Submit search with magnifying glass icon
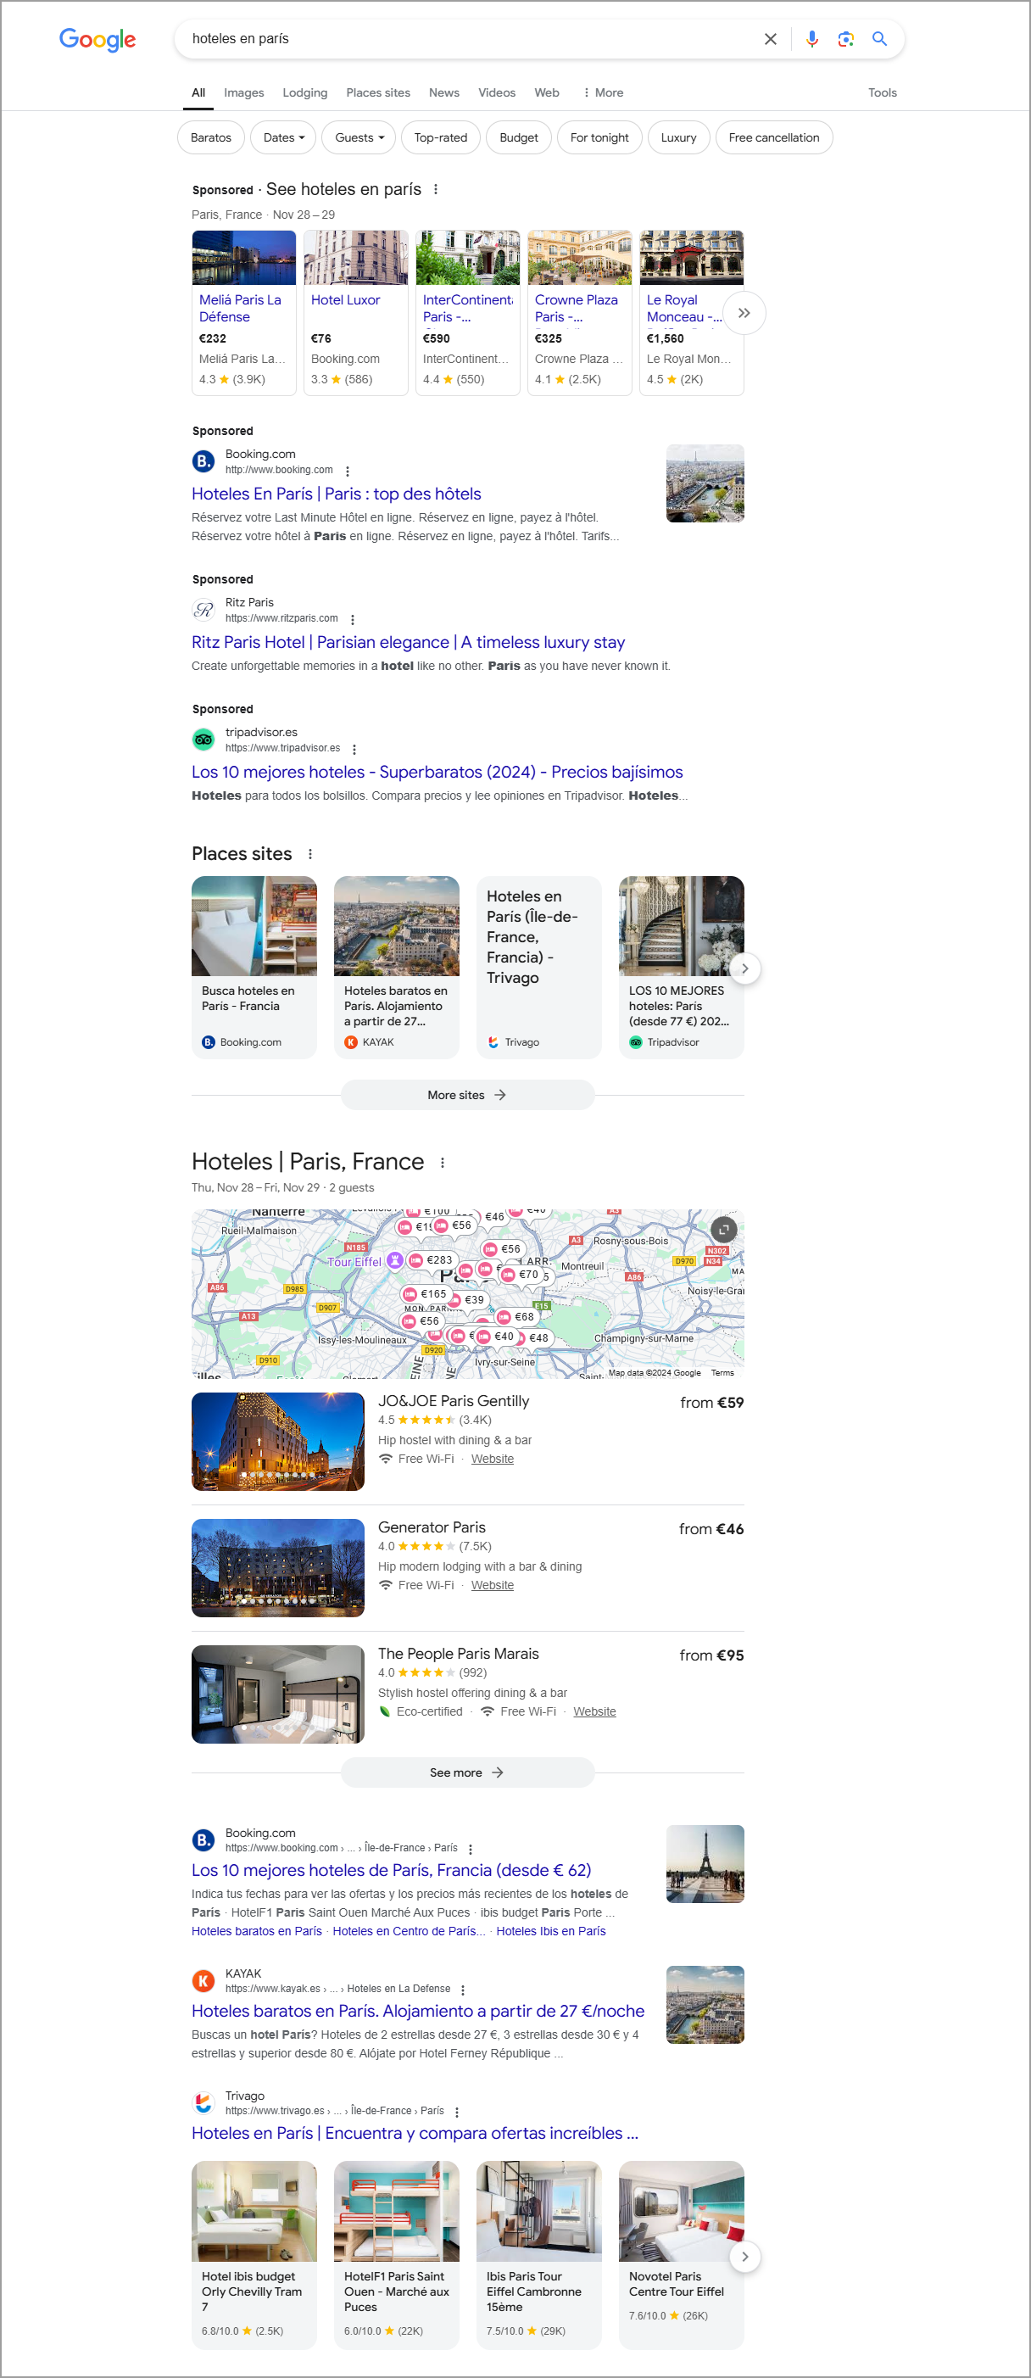Image resolution: width=1031 pixels, height=2378 pixels. (x=879, y=39)
